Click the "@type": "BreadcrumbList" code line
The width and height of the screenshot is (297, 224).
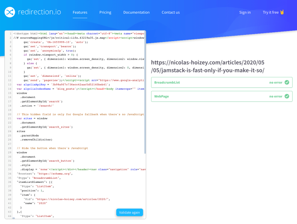[39, 178]
